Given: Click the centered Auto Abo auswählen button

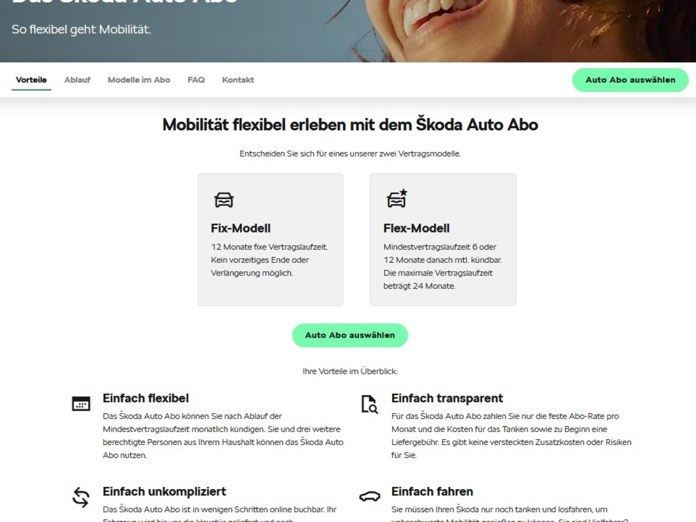Looking at the screenshot, I should [350, 335].
